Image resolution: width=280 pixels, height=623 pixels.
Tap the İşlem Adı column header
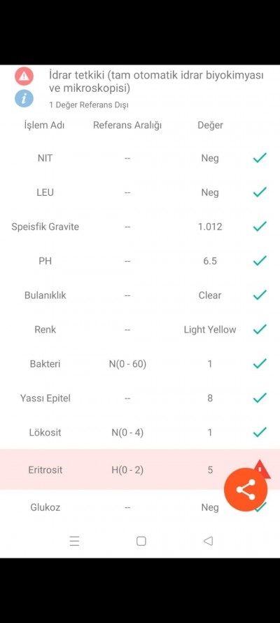tap(44, 125)
